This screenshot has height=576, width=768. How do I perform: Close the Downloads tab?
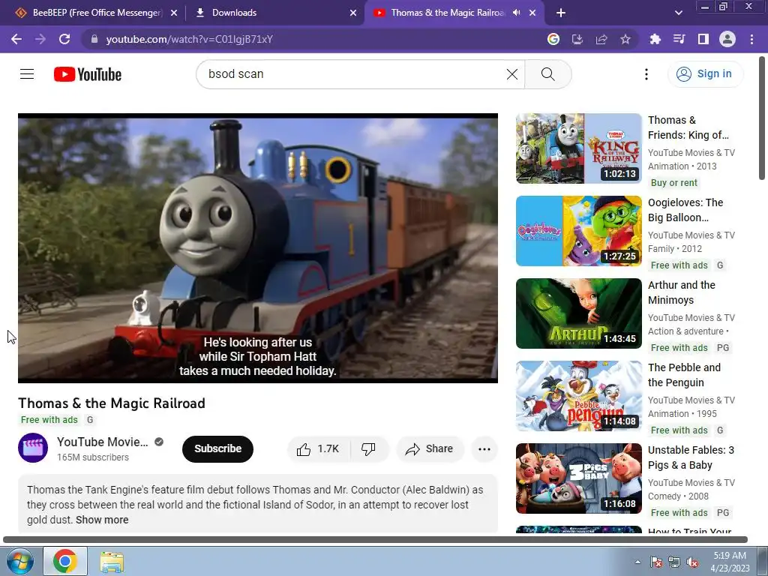(353, 13)
